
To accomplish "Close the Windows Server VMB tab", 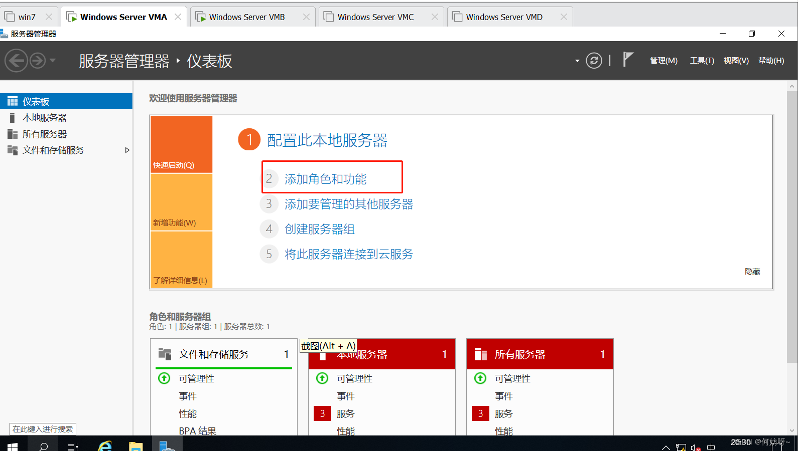I will coord(306,17).
